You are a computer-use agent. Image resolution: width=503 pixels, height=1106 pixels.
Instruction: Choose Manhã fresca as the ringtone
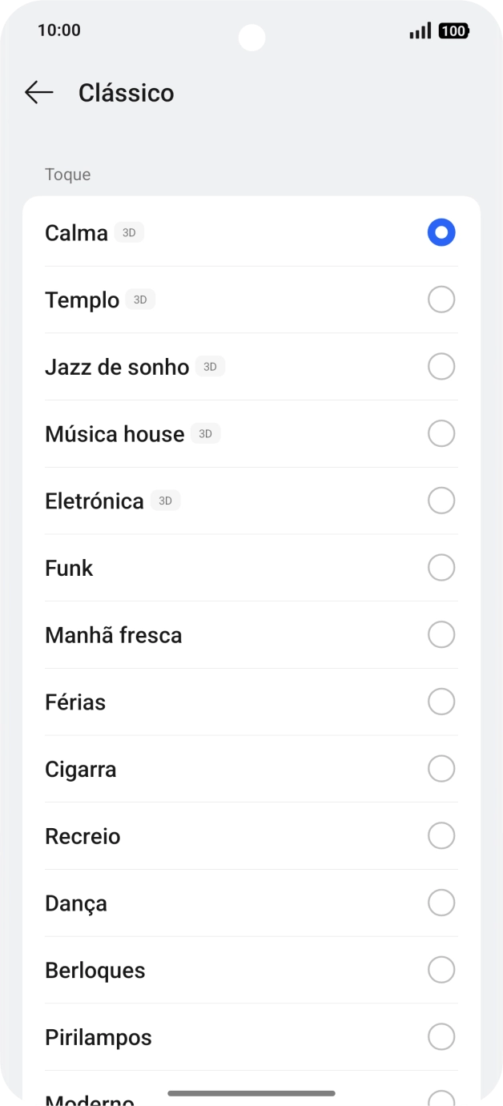(x=441, y=634)
